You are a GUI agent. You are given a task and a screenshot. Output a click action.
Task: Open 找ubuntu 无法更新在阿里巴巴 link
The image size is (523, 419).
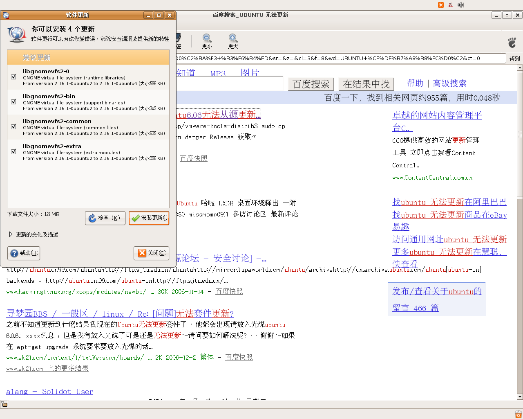click(449, 202)
